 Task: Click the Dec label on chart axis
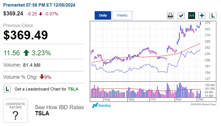tap(201, 99)
